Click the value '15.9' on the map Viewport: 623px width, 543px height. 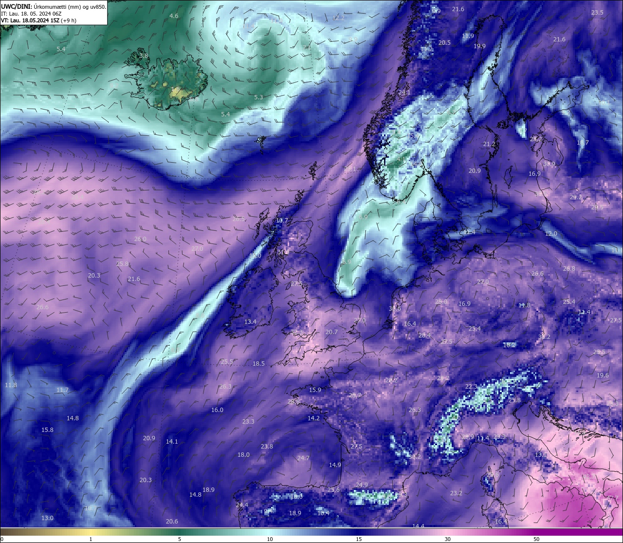click(x=315, y=390)
